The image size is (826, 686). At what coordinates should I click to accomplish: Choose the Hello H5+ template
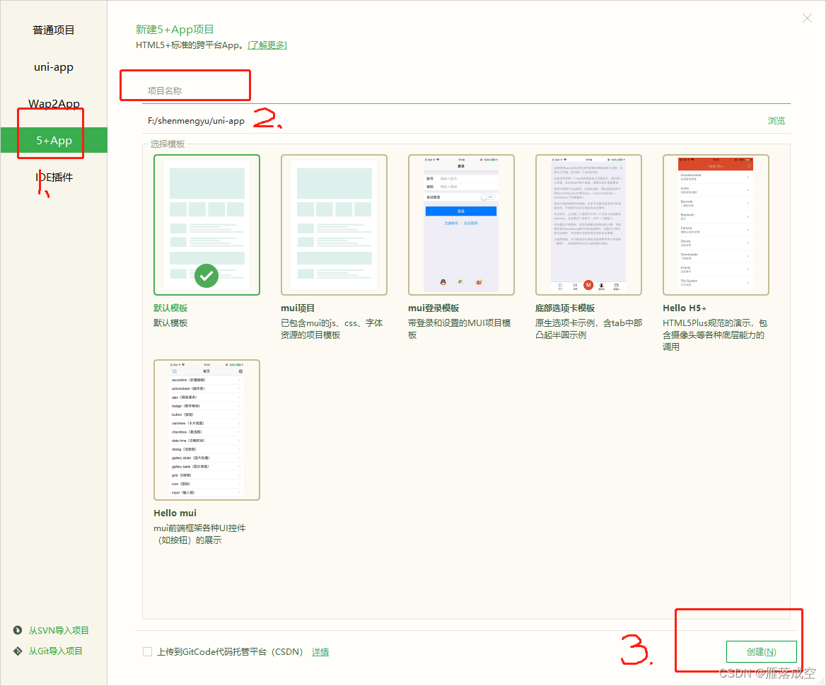coord(716,224)
